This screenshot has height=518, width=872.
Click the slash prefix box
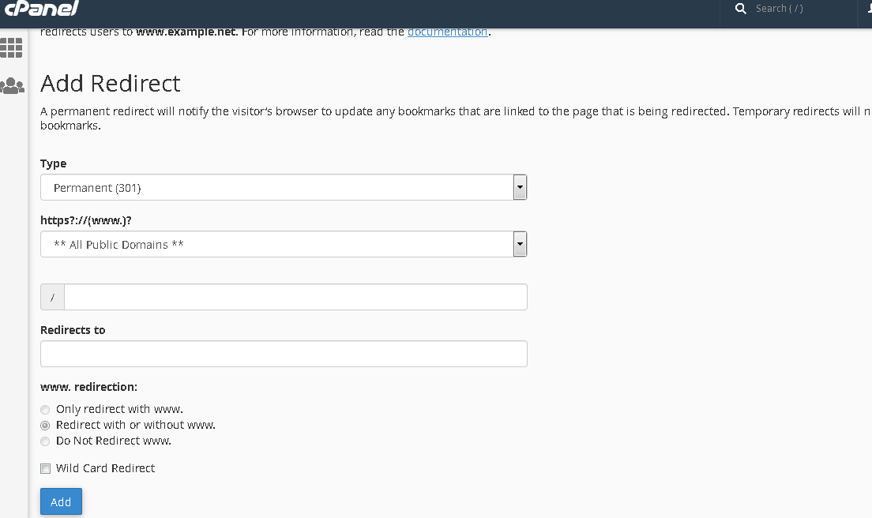[51, 296]
